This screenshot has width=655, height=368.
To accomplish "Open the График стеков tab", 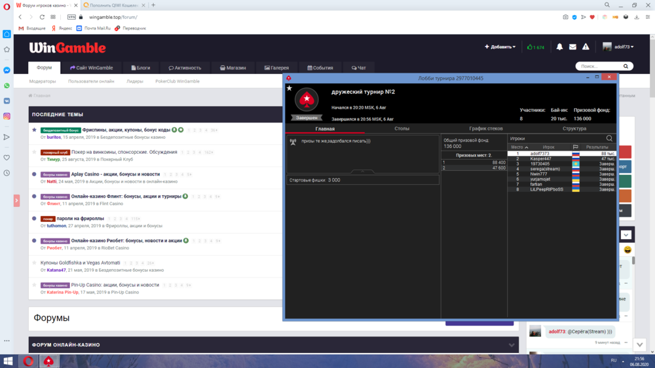I will 486,129.
